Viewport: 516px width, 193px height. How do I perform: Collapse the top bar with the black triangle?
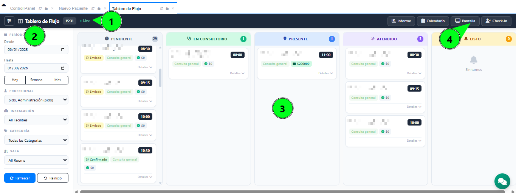point(4,5)
